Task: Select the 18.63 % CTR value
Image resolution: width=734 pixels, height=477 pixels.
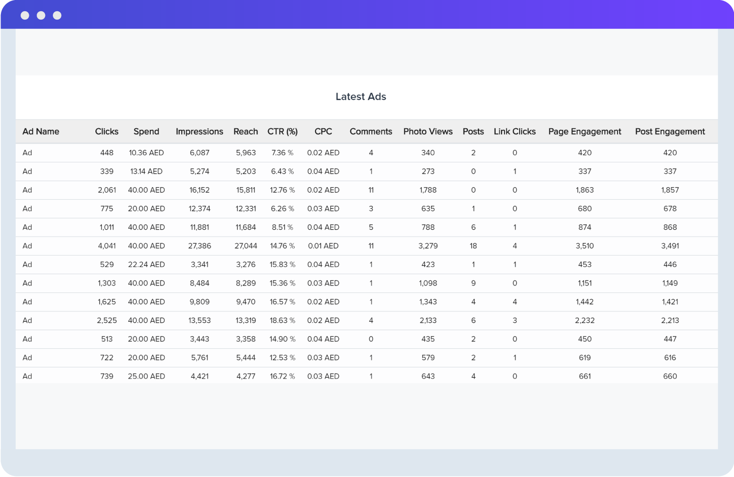Action: coord(282,320)
